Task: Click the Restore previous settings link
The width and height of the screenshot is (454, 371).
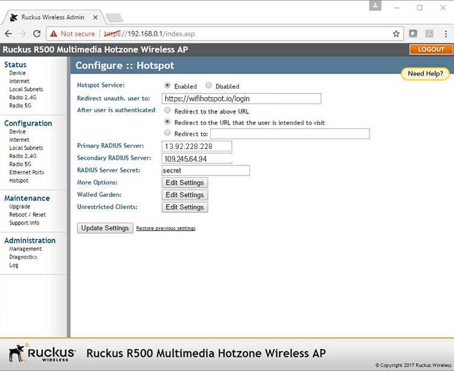Action: point(165,229)
